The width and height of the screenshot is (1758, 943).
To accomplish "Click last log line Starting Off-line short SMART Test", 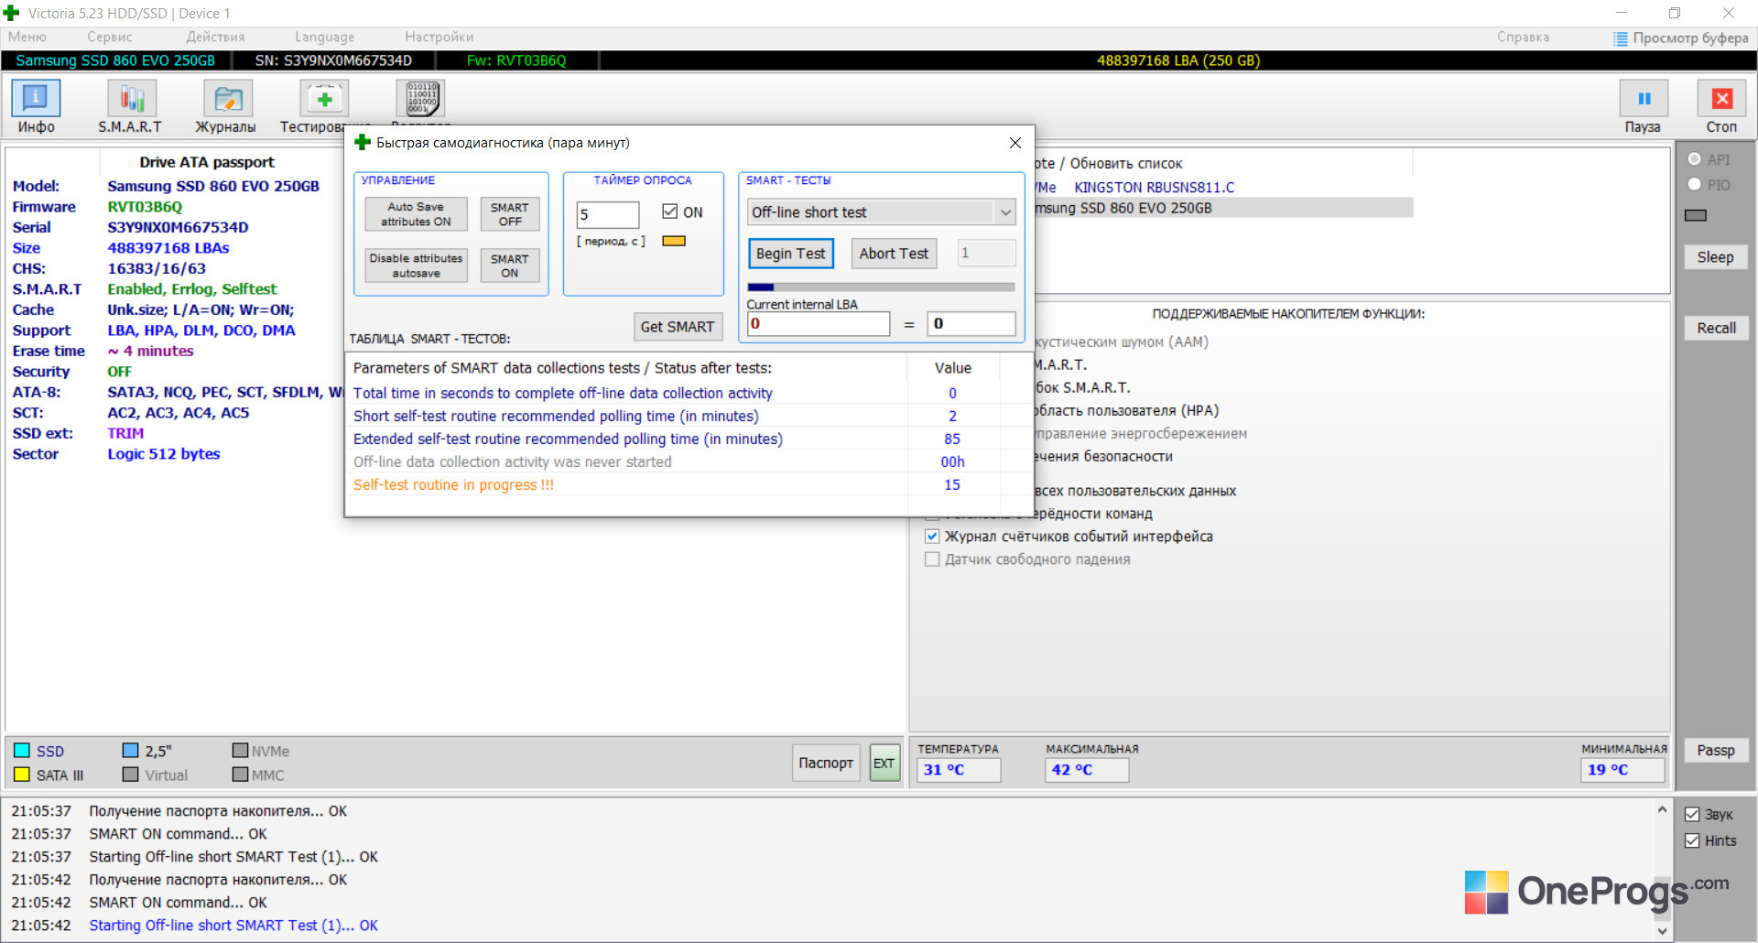I will (233, 926).
